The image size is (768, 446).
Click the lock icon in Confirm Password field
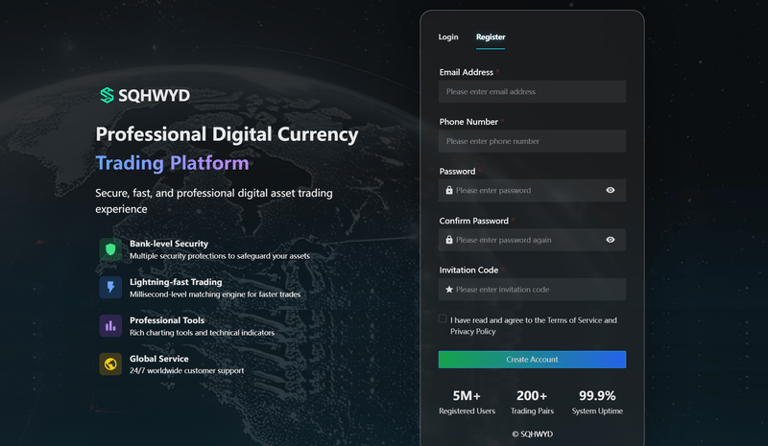(449, 240)
